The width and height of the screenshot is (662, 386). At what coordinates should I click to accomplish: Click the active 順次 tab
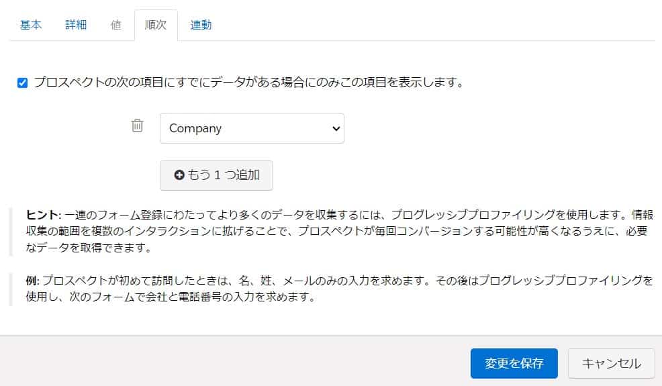pyautogui.click(x=156, y=25)
